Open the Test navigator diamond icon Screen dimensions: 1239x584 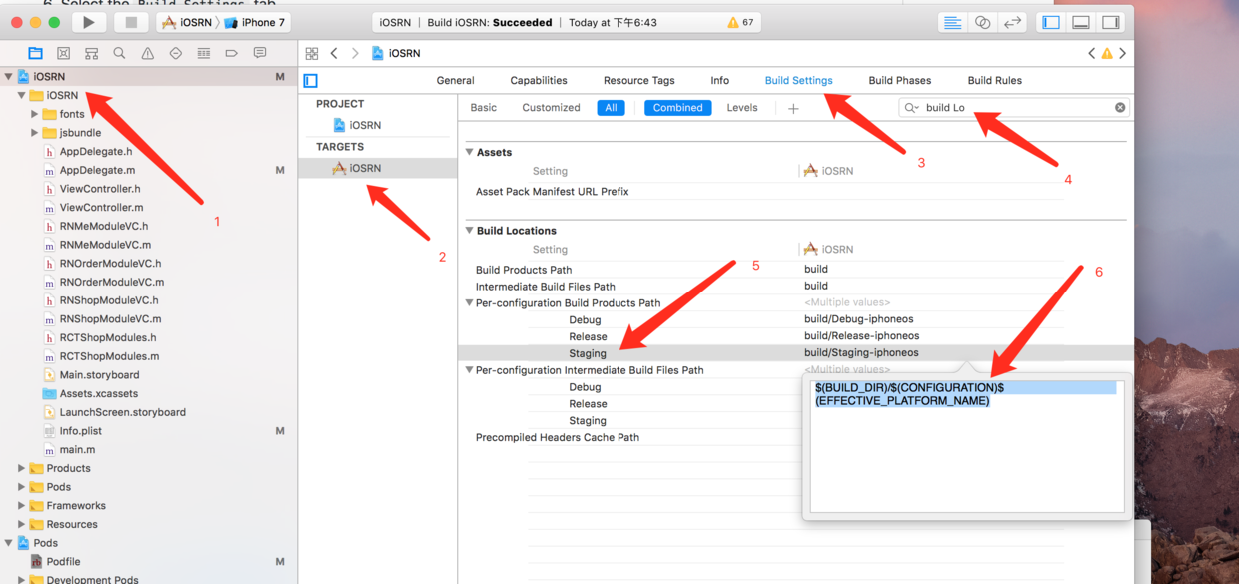point(175,53)
